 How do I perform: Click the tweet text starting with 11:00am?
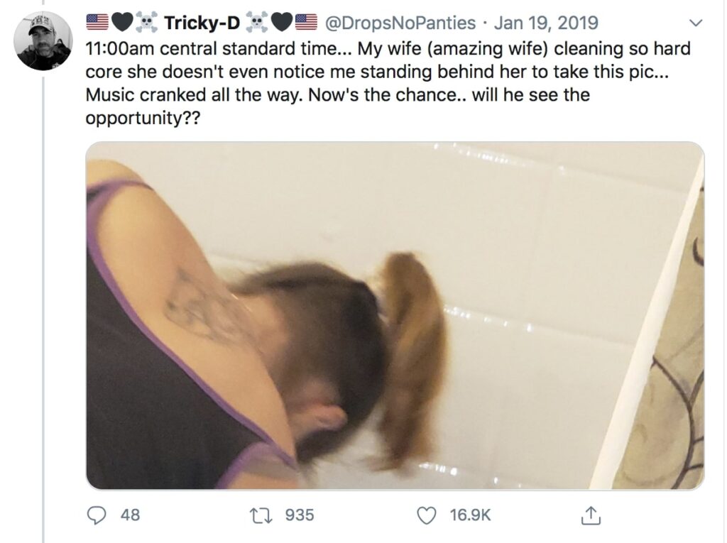pyautogui.click(x=388, y=83)
